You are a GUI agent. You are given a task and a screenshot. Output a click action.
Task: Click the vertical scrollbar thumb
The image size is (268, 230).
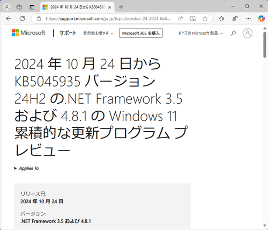tap(265, 45)
